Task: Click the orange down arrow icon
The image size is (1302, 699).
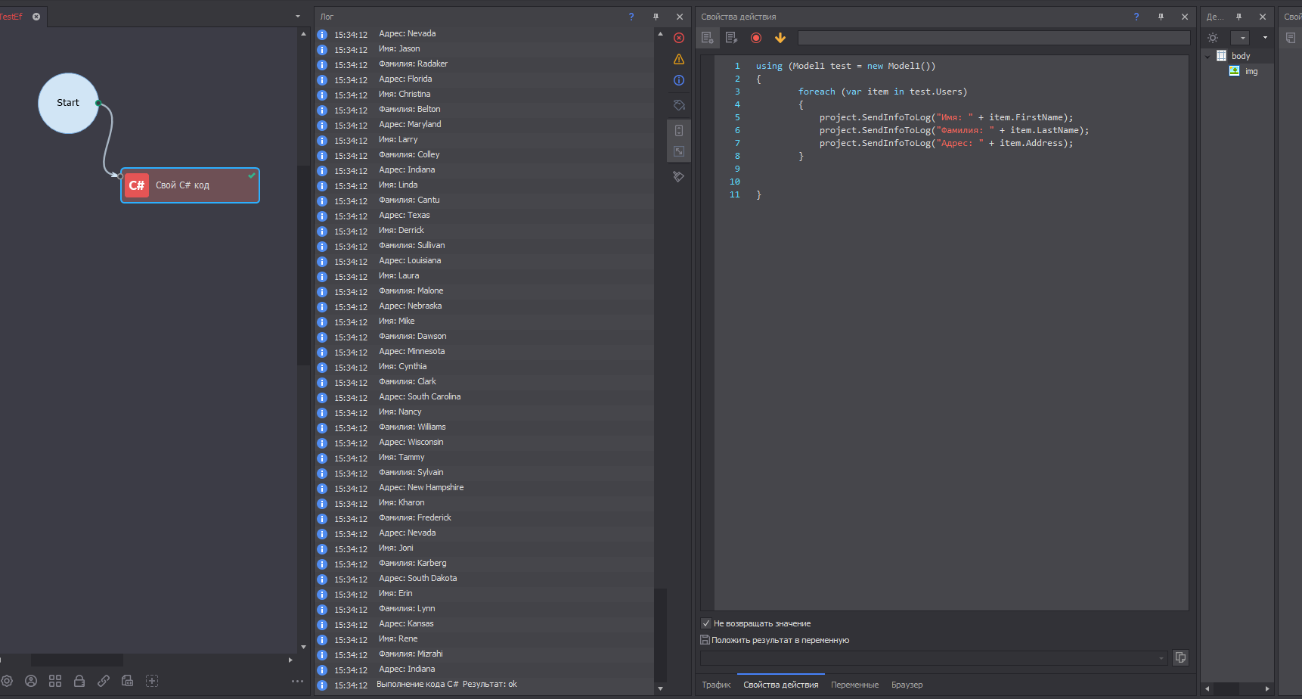Action: pyautogui.click(x=780, y=38)
